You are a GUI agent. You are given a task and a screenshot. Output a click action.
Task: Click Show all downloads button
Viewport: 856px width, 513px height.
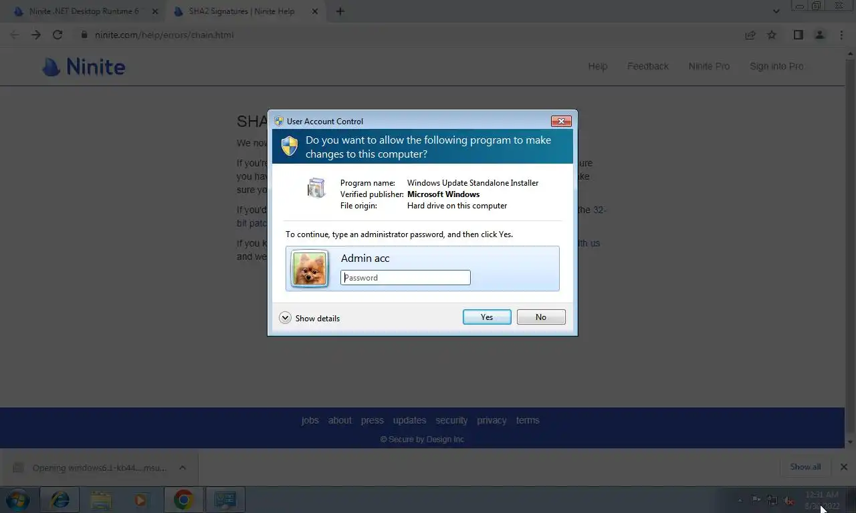[805, 467]
